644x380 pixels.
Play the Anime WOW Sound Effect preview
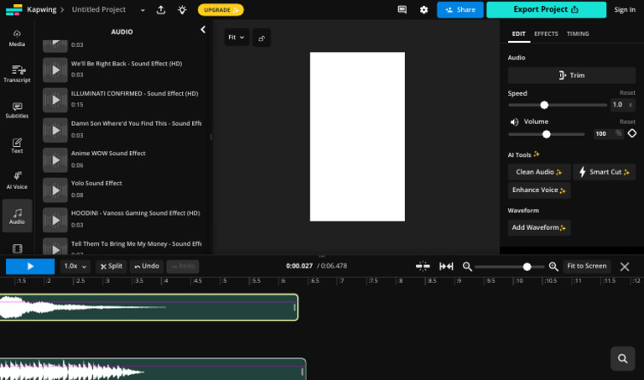tap(55, 159)
